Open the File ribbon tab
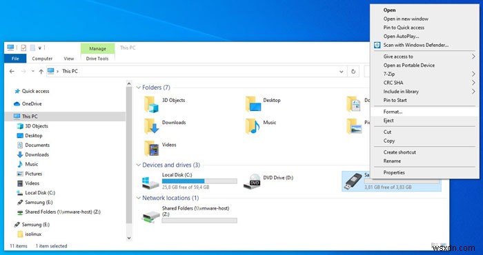The height and width of the screenshot is (255, 483). (15, 59)
